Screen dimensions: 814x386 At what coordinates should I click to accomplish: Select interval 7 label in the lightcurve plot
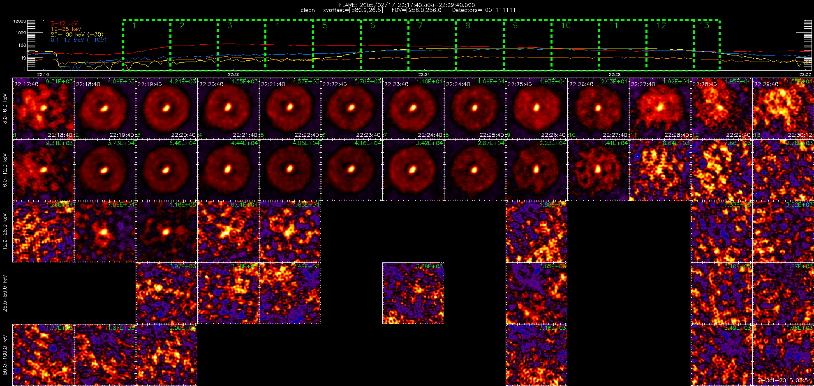coord(420,25)
